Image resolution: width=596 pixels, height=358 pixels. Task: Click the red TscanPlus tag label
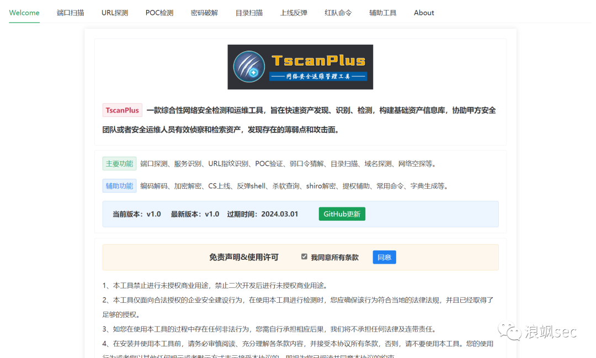coord(123,110)
